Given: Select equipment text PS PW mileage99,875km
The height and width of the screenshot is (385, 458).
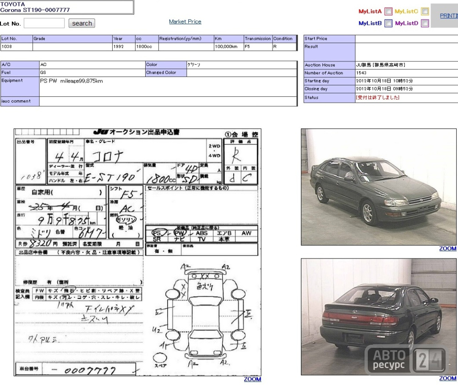Looking at the screenshot, I should point(71,81).
